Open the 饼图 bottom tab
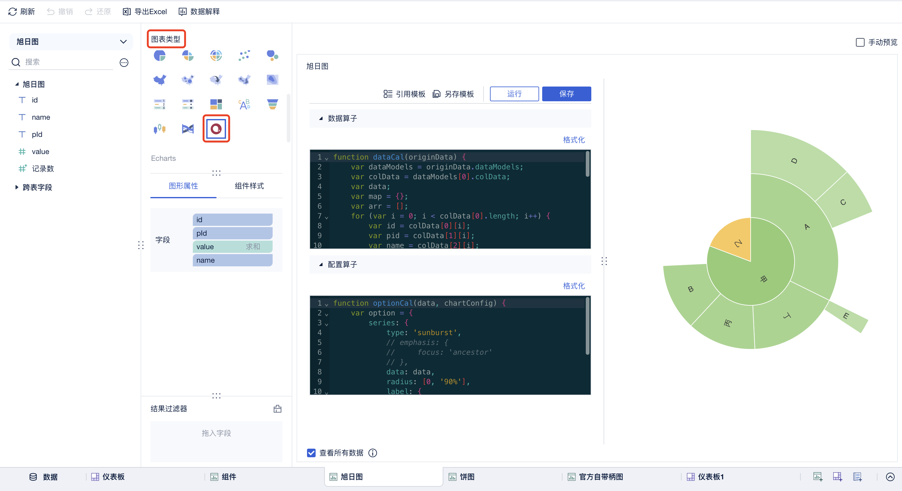 tap(466, 477)
